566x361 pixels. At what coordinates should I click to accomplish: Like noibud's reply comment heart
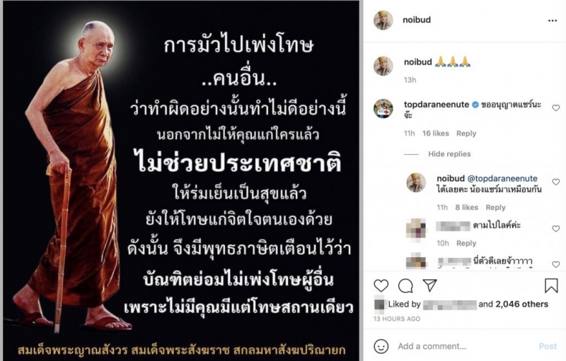[x=556, y=182]
